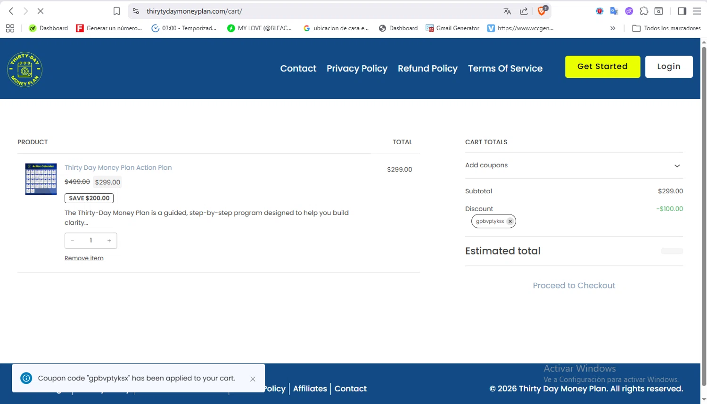Click the Estimated total label
707x404 pixels.
(x=503, y=251)
